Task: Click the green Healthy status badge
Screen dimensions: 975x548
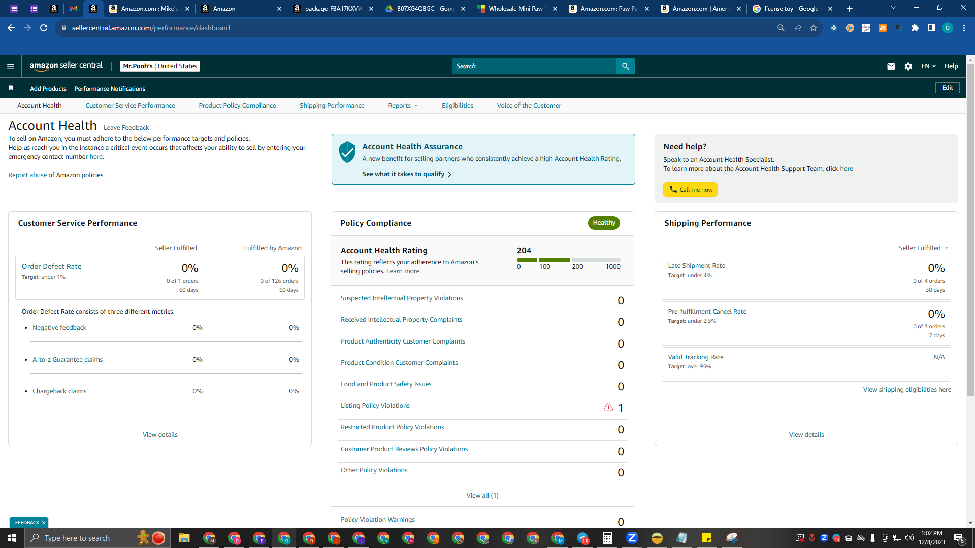Action: pos(604,223)
